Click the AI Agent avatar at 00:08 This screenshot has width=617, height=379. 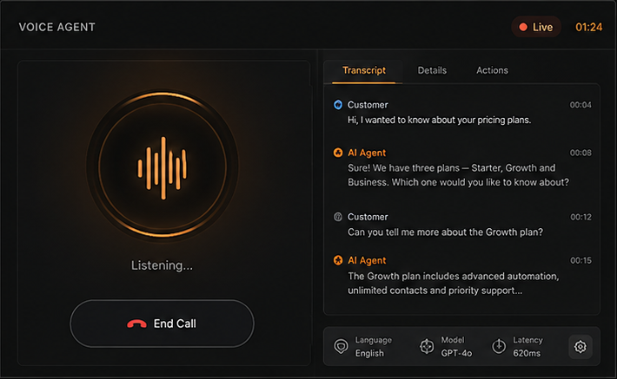click(x=338, y=153)
